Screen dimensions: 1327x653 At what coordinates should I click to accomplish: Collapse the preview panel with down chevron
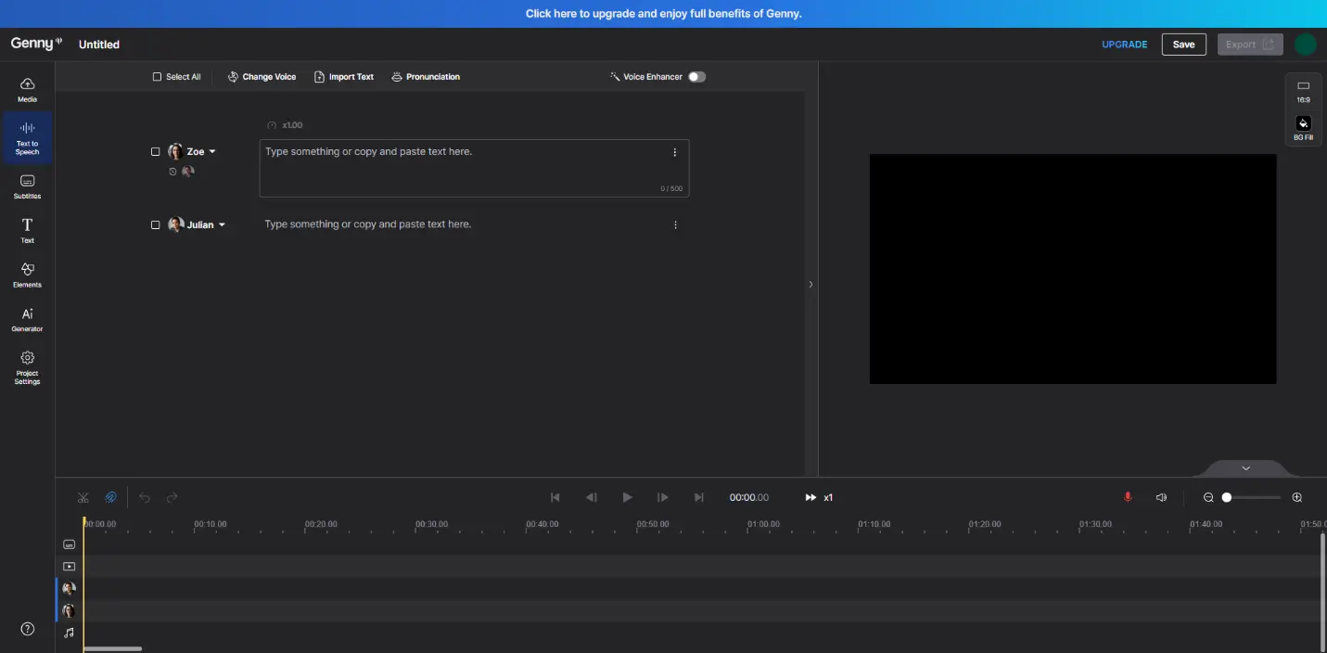1245,468
